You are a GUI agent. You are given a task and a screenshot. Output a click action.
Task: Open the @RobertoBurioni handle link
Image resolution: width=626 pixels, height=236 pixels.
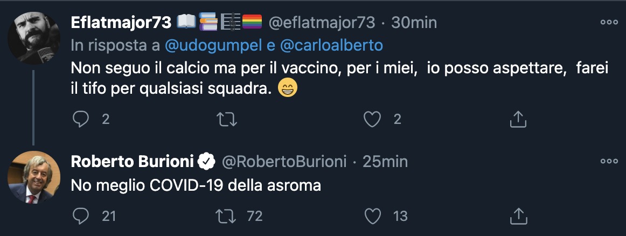[x=283, y=161]
